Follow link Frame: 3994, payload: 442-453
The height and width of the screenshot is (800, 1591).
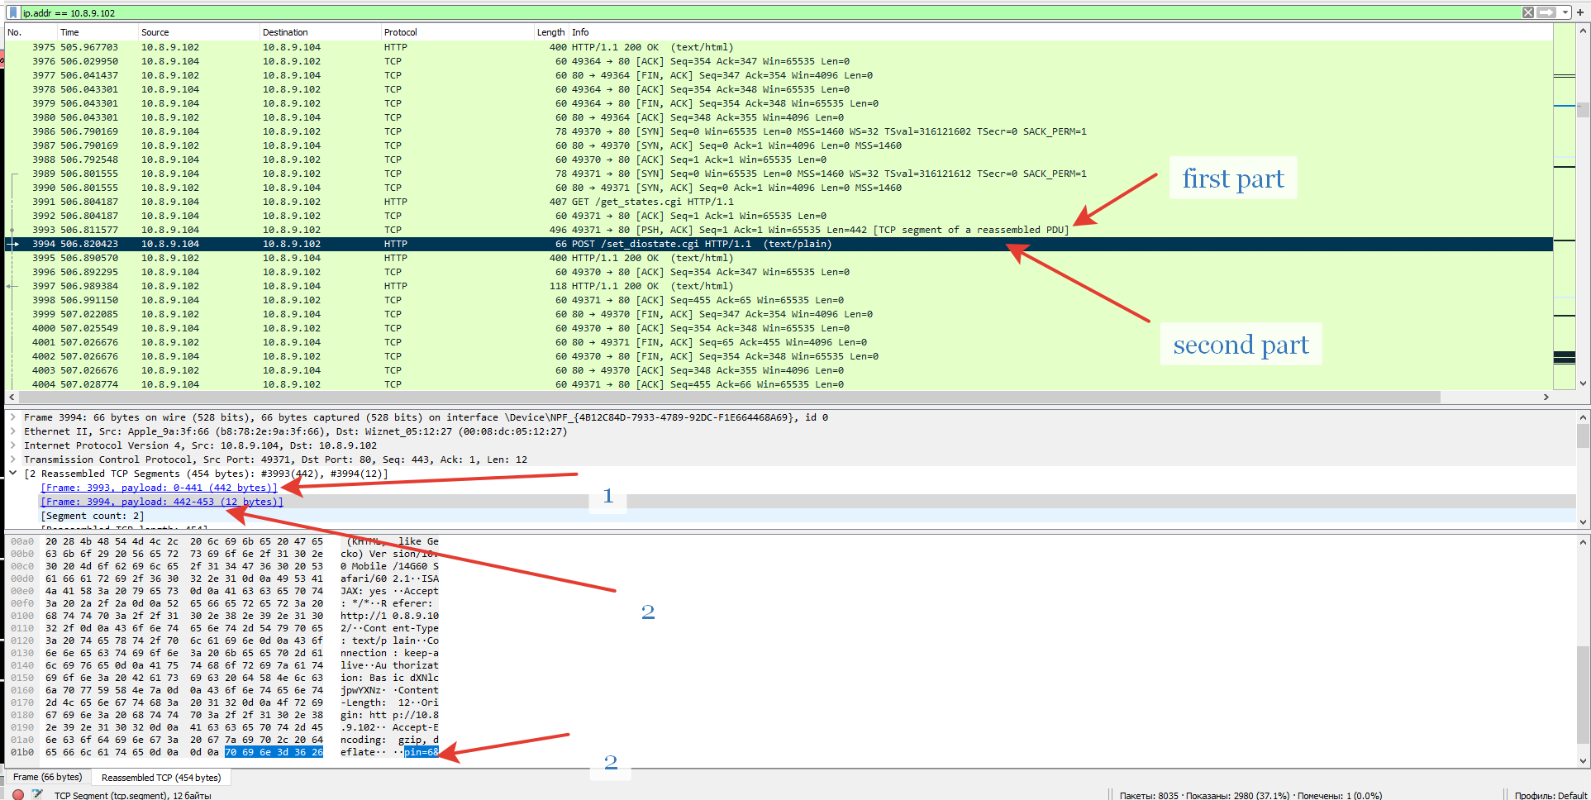point(162,502)
